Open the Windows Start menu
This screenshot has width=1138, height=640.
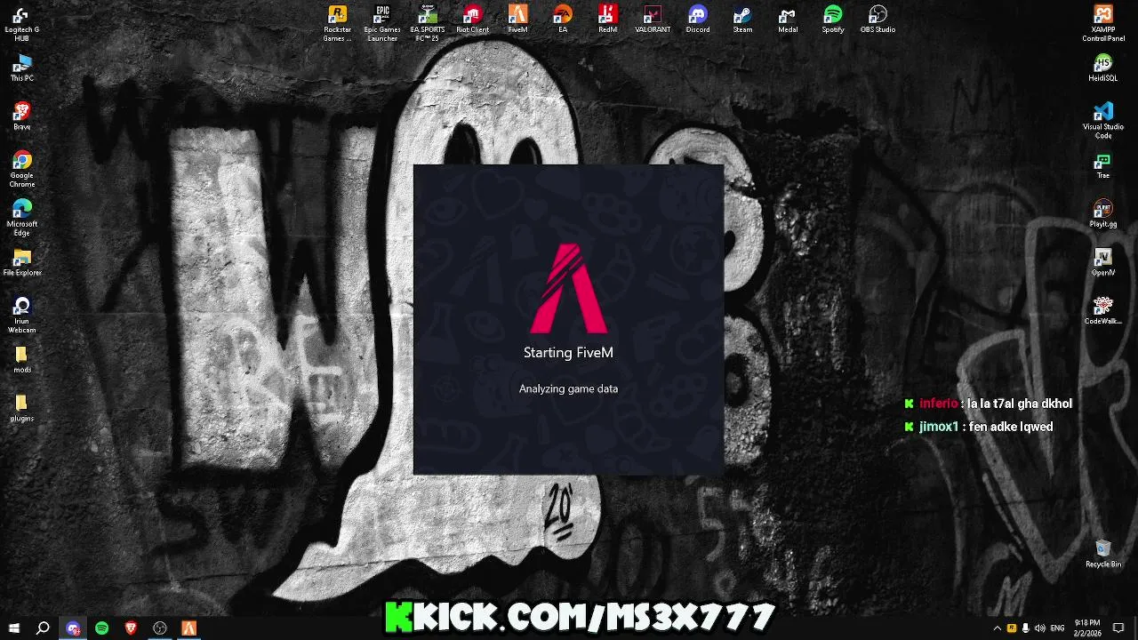(14, 628)
